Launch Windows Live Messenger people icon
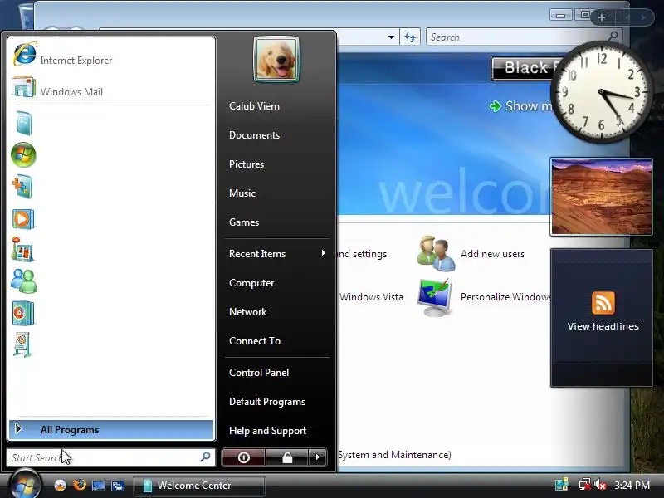664x498 pixels. [x=24, y=281]
